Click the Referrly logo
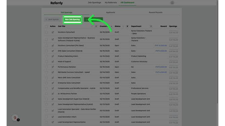This screenshot has width=225, height=126. tap(56, 3)
